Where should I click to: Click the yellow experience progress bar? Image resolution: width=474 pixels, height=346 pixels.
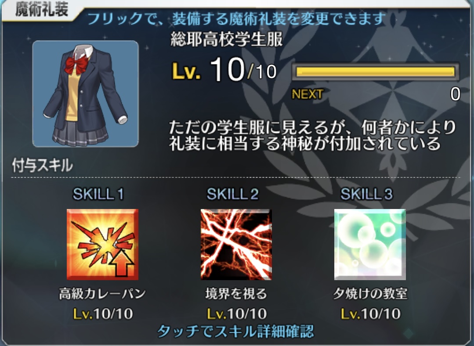(376, 72)
